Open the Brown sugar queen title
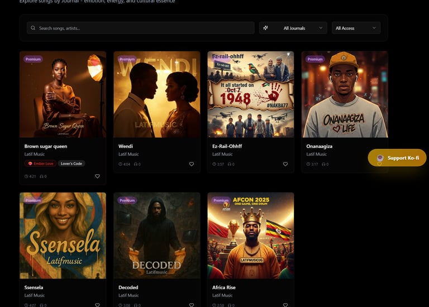 tap(46, 146)
